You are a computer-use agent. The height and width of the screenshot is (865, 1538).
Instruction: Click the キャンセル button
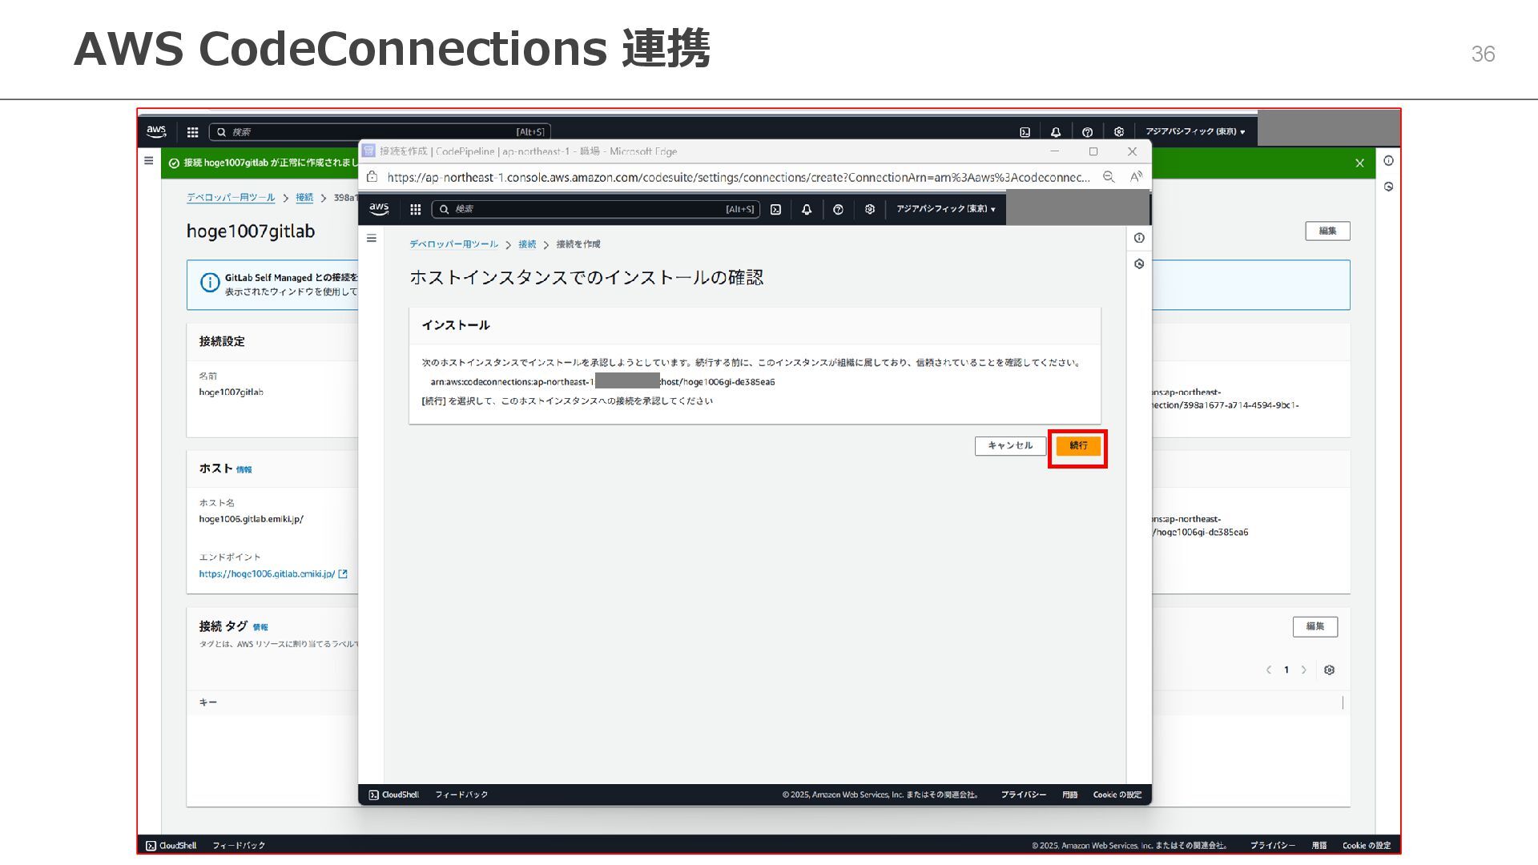[1009, 446]
